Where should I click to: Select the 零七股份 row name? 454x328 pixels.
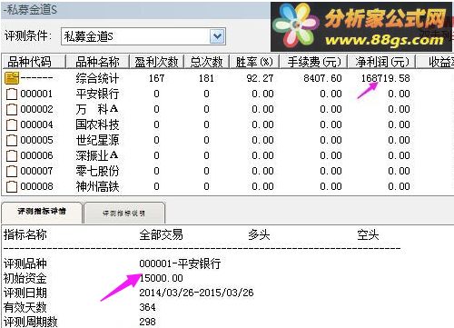pyautogui.click(x=97, y=171)
